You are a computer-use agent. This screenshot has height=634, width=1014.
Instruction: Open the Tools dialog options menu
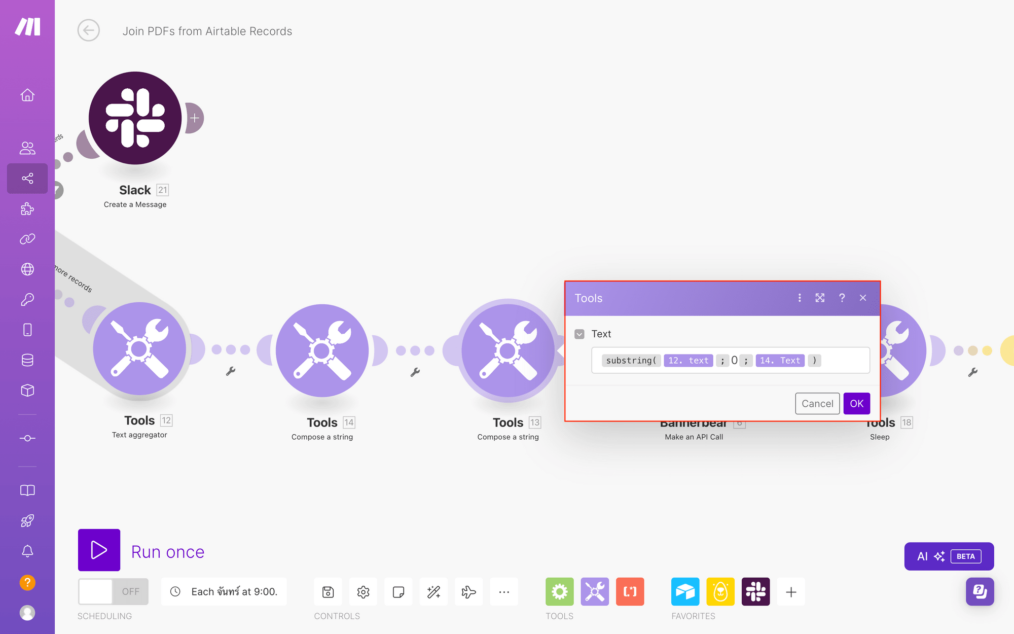tap(800, 298)
